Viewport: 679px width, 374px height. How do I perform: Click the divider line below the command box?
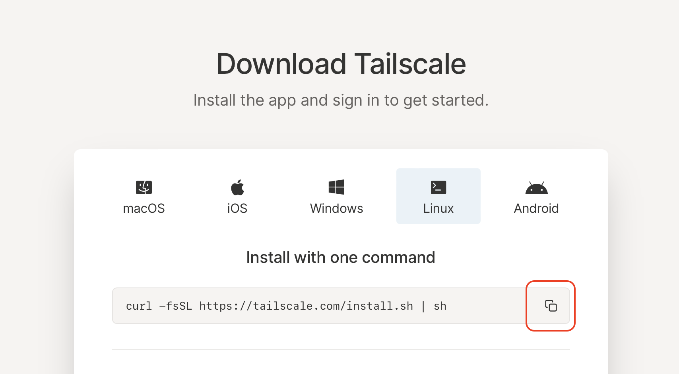[x=341, y=349]
